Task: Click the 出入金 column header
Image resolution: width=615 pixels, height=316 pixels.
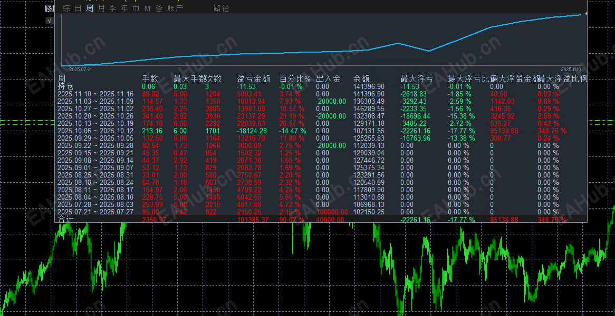Action: tap(328, 78)
